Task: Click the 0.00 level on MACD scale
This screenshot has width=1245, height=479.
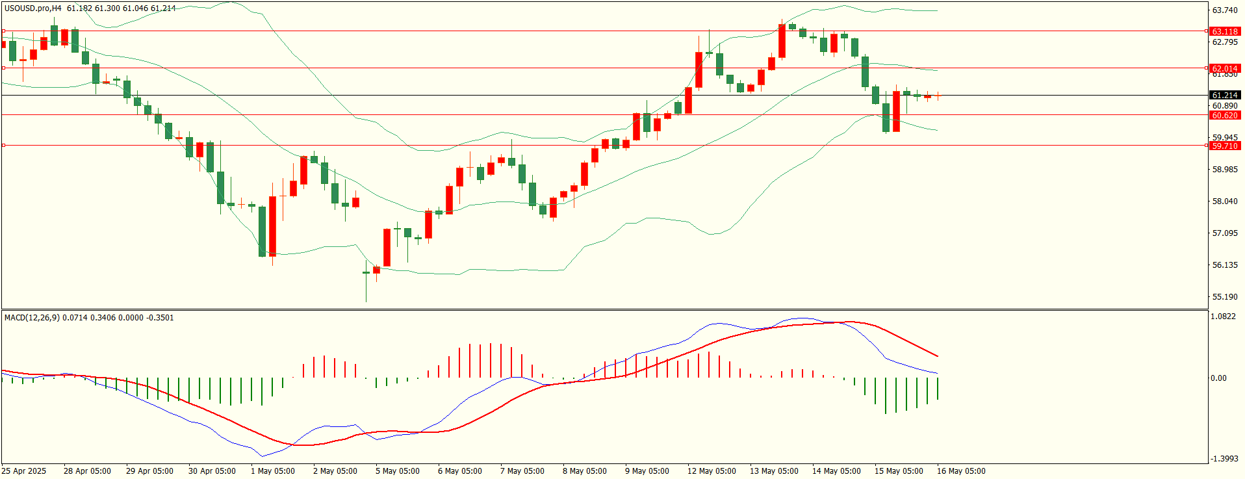Action: coord(1219,378)
